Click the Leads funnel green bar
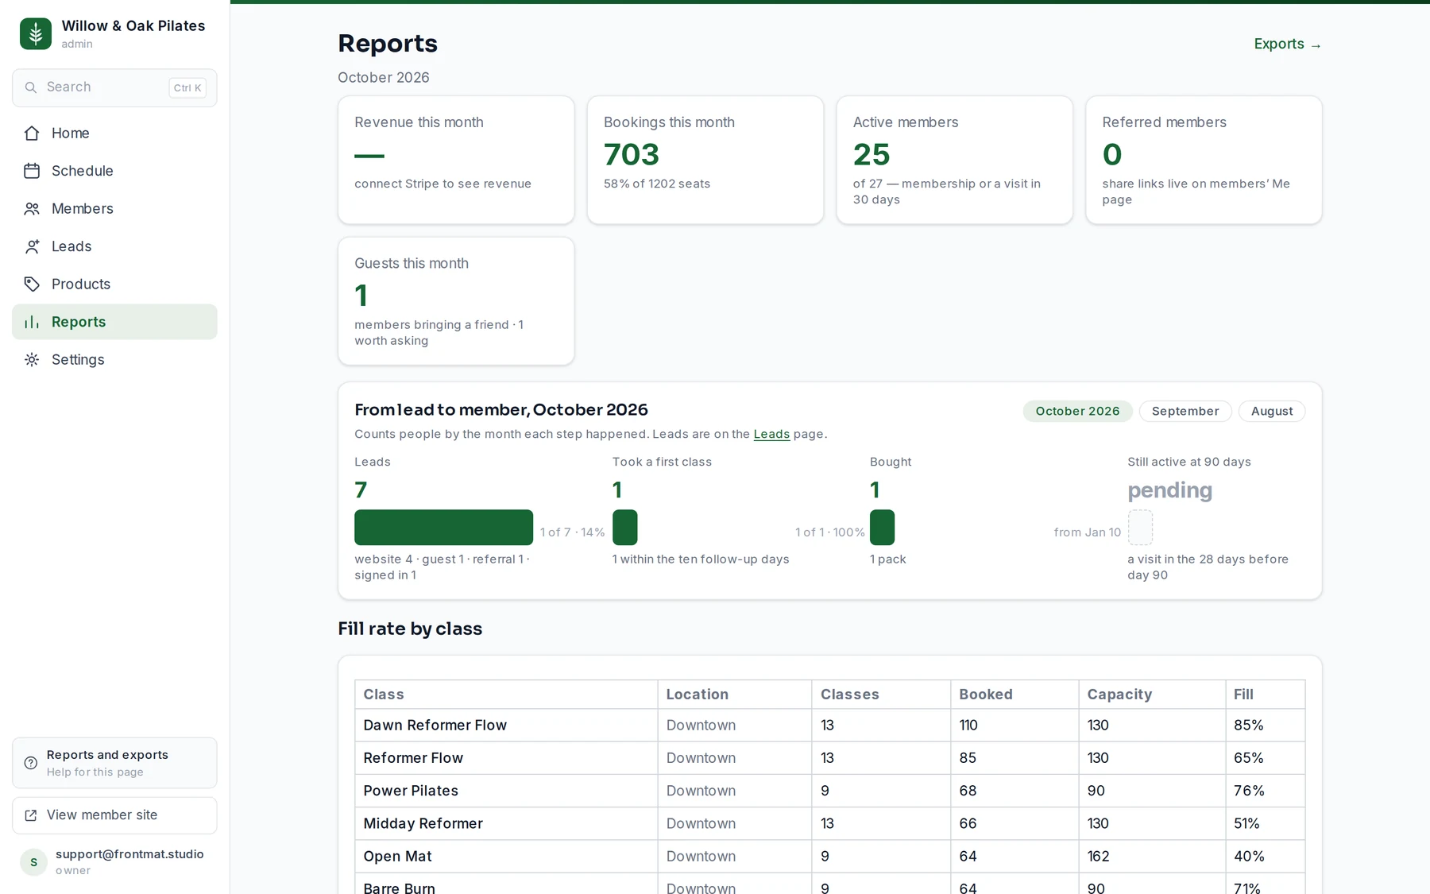The image size is (1430, 894). tap(443, 528)
